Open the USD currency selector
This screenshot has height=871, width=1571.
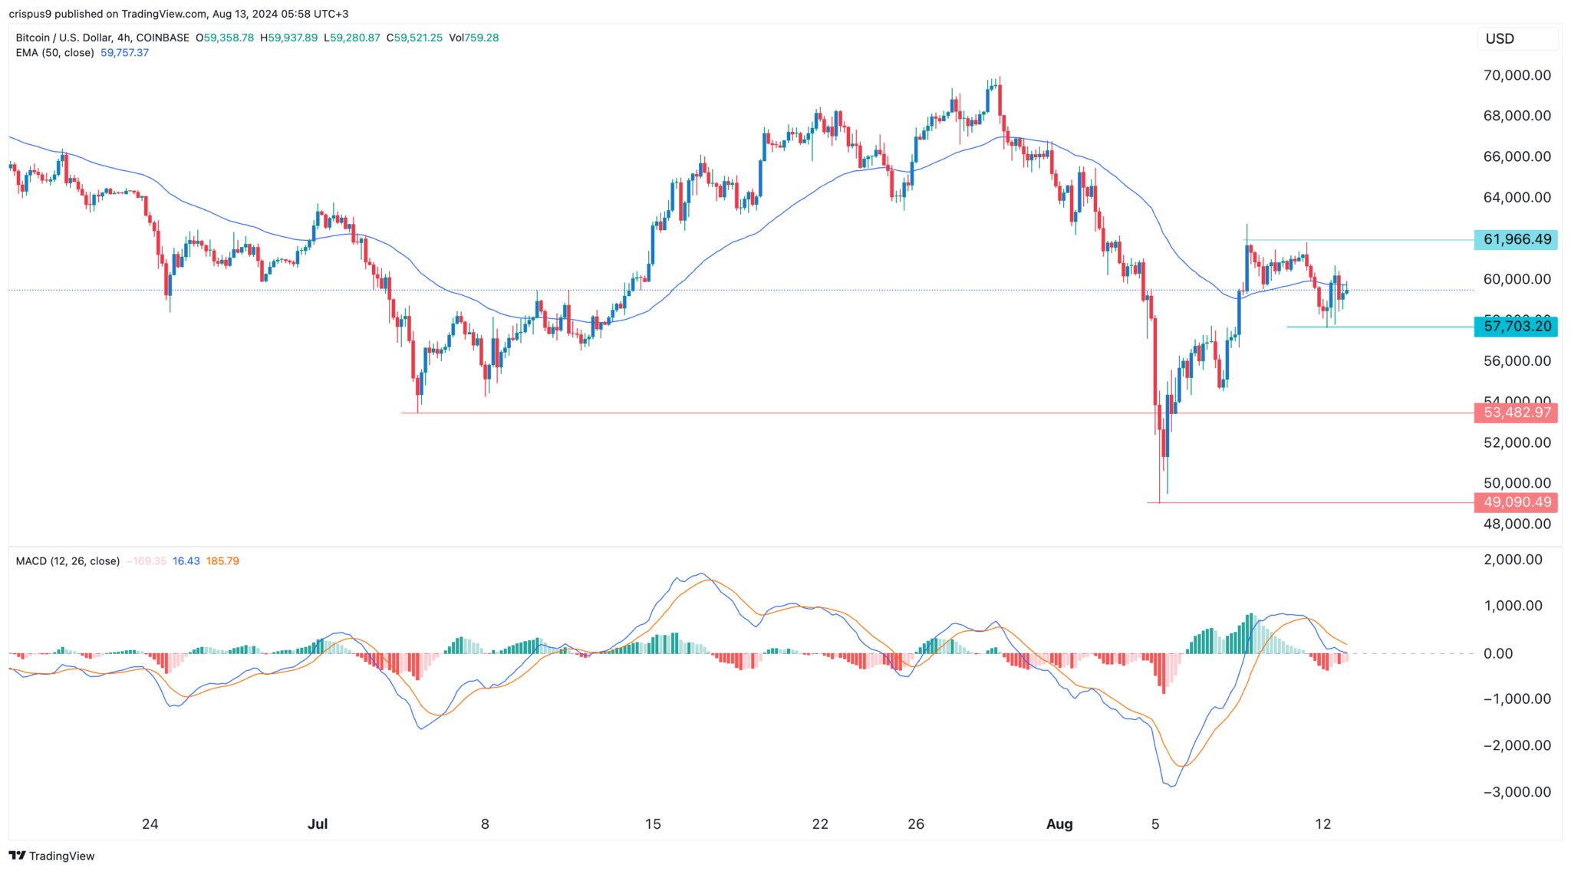1517,38
